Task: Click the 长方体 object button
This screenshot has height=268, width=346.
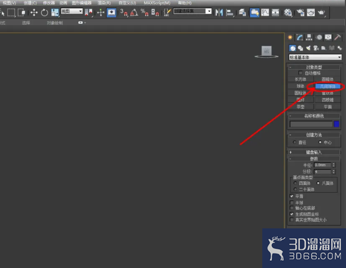Action: (x=301, y=79)
